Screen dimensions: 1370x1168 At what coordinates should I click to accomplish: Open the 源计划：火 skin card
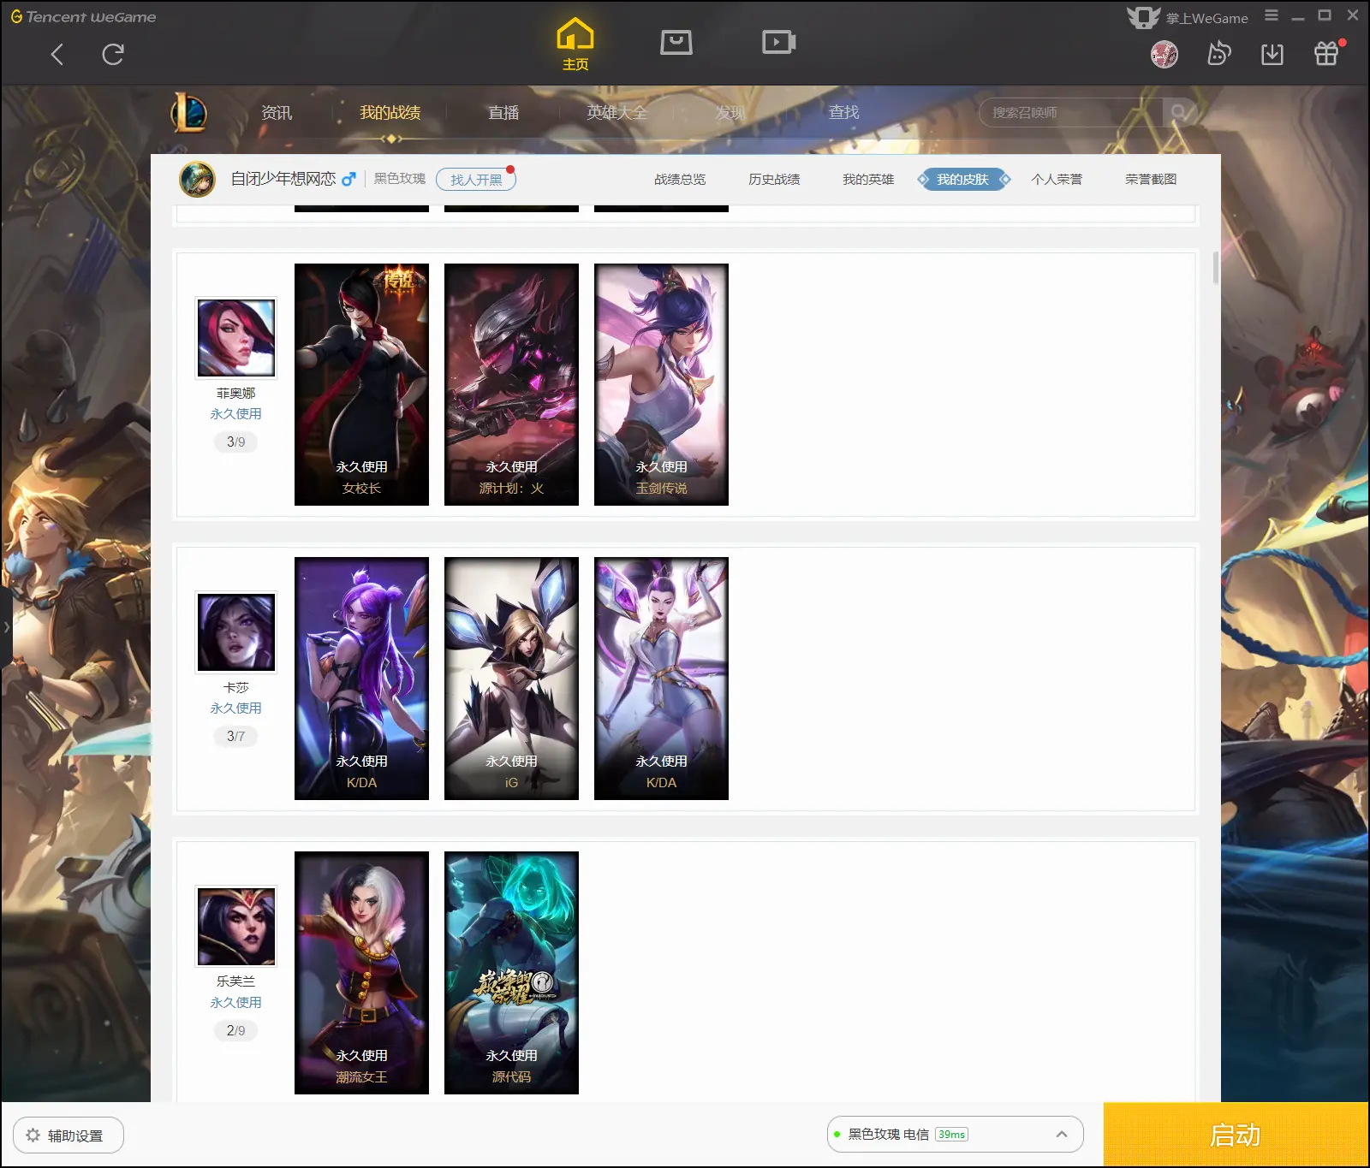coord(511,384)
